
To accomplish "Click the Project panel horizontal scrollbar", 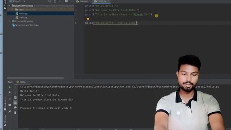I will click(35, 78).
